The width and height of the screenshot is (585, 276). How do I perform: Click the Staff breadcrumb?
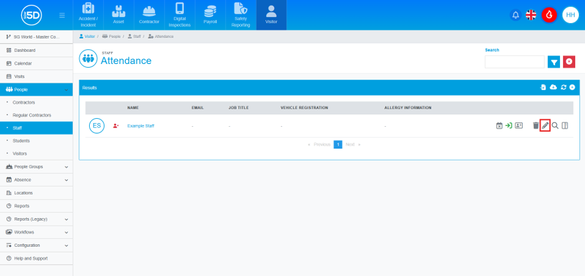(134, 37)
